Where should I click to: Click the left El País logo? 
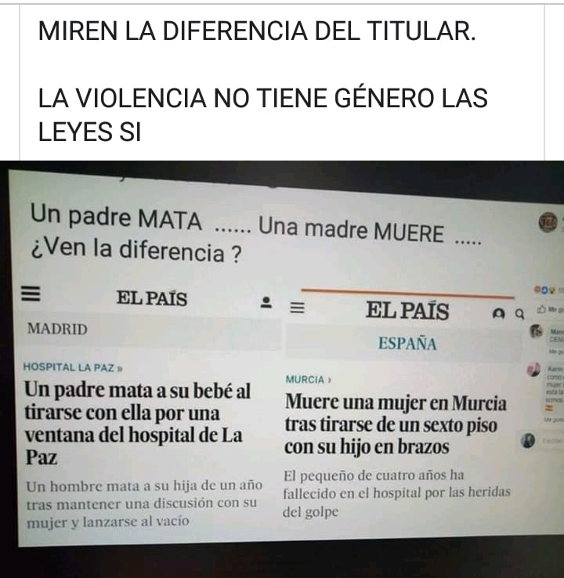point(151,298)
